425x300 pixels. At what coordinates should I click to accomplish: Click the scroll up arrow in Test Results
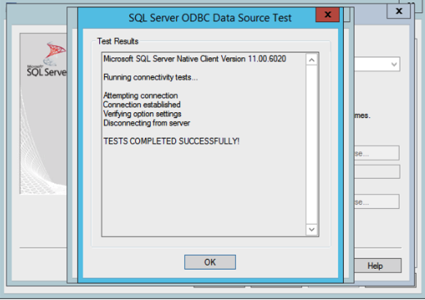(x=312, y=60)
